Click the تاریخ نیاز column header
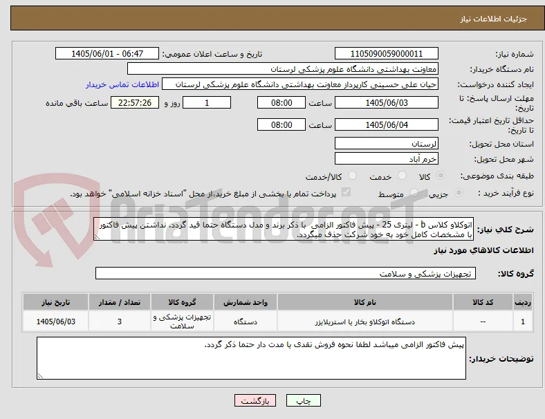This screenshot has width=545, height=419. tap(55, 302)
